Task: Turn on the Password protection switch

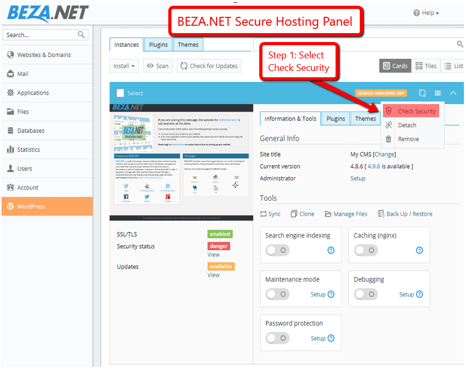Action: coord(277,338)
